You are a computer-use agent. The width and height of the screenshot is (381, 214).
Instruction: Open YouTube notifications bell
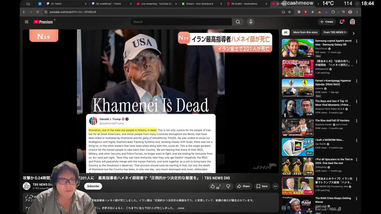tap(342, 22)
